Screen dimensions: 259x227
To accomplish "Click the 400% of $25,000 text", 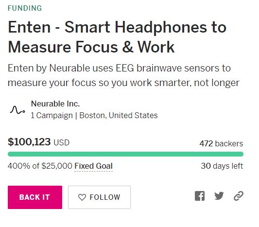I will [40, 166].
